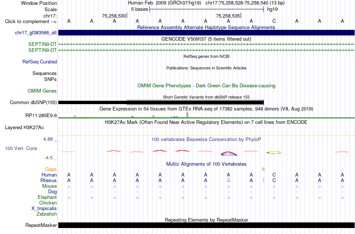
Task: Click the 'SNPs' track label
Action: pyautogui.click(x=50, y=79)
